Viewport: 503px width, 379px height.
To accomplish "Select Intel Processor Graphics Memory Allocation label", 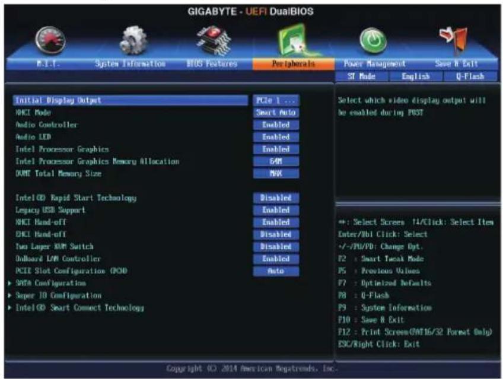I will (97, 161).
